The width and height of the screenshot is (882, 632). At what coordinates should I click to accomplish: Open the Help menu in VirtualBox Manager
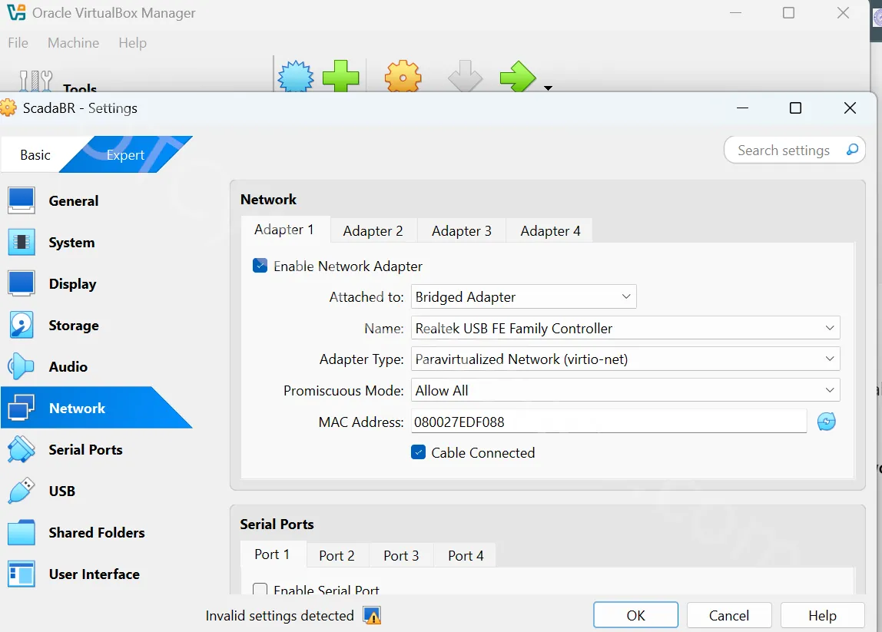tap(132, 43)
